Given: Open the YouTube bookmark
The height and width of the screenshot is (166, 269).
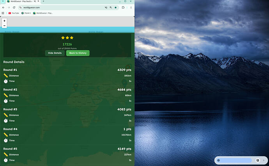Looking at the screenshot, I should 14,13.
